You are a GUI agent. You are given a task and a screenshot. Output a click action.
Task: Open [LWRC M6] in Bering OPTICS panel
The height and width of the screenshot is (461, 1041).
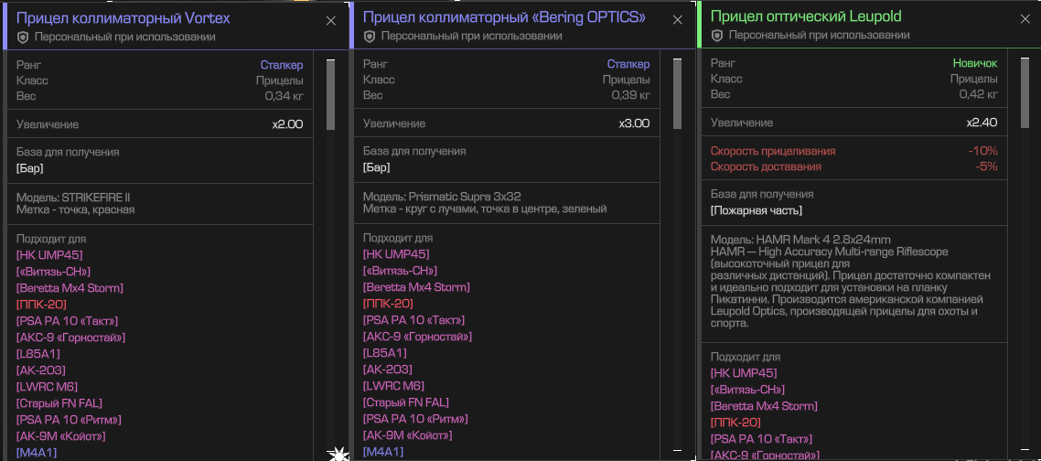[393, 386]
